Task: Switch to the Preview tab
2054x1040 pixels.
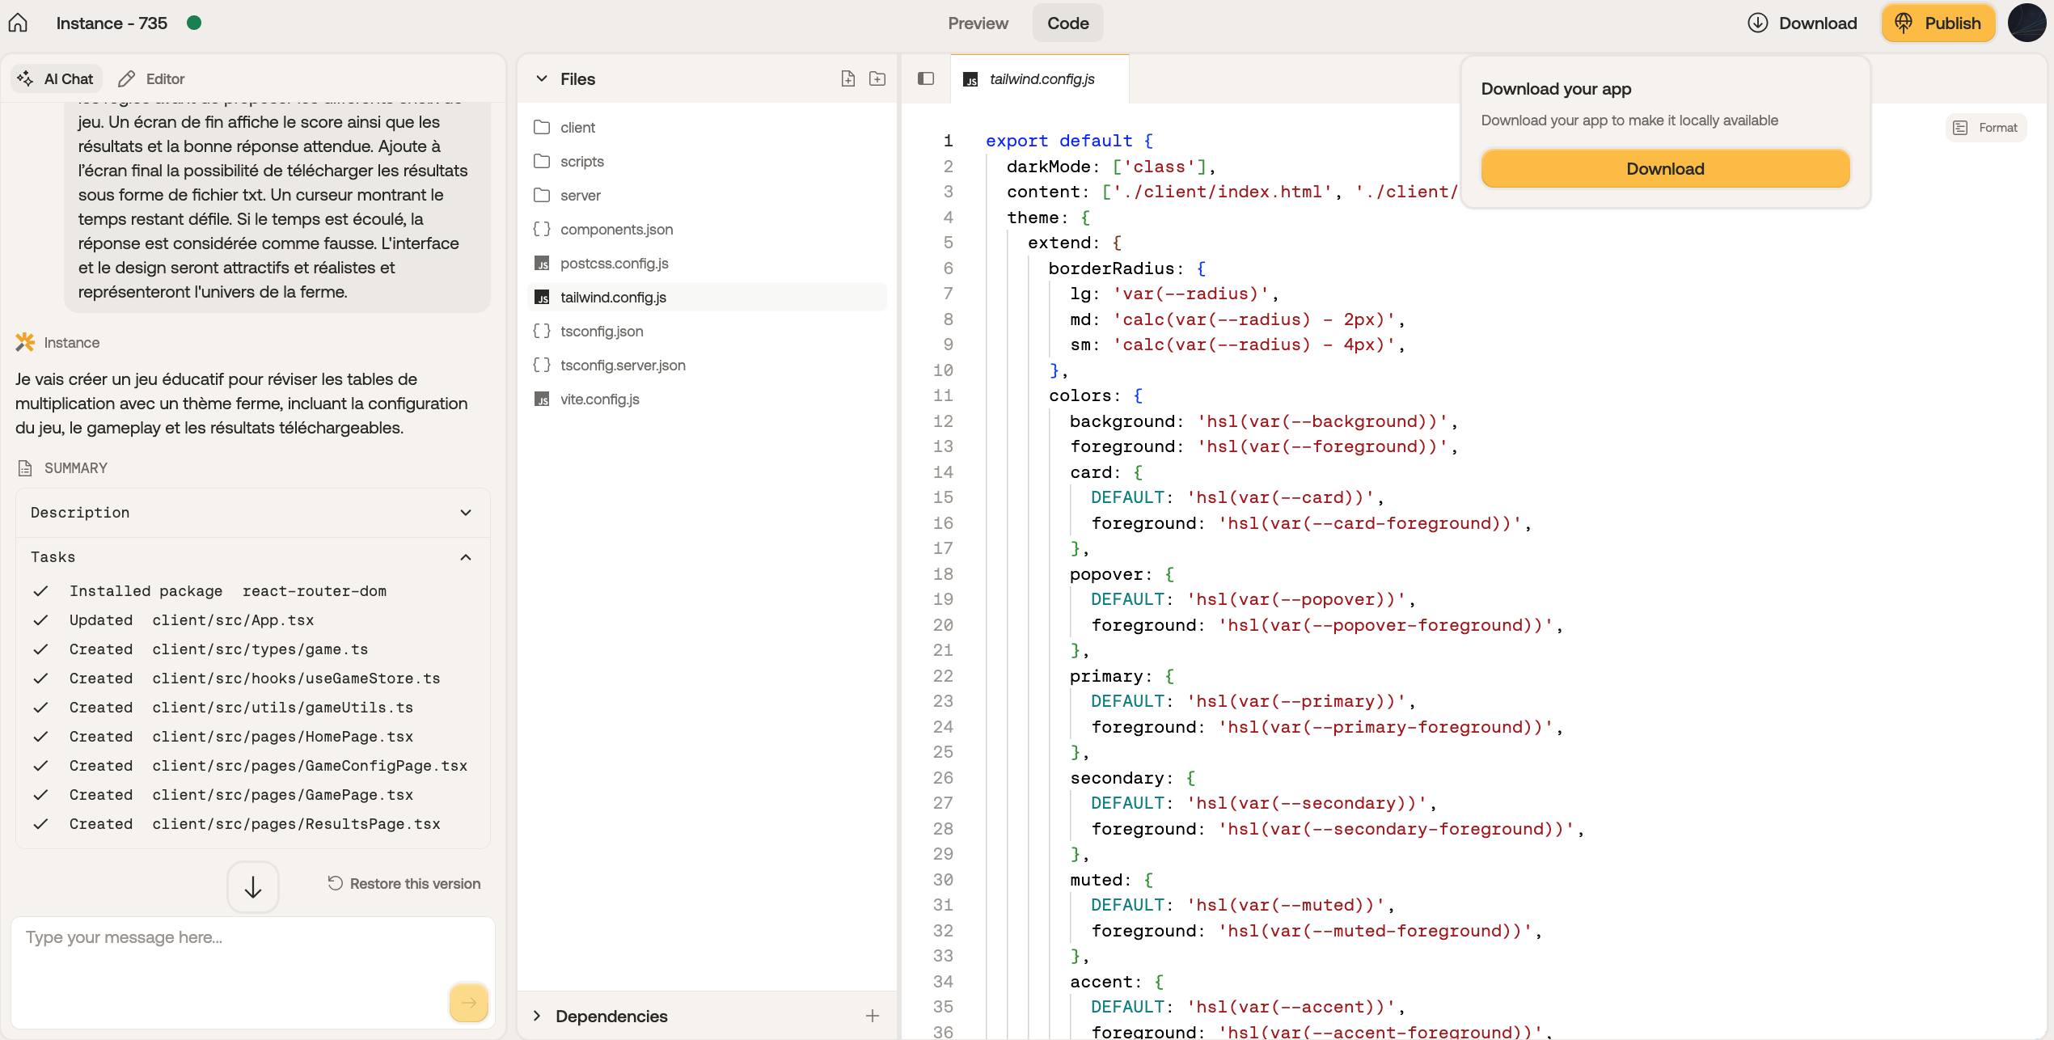Action: pos(978,23)
